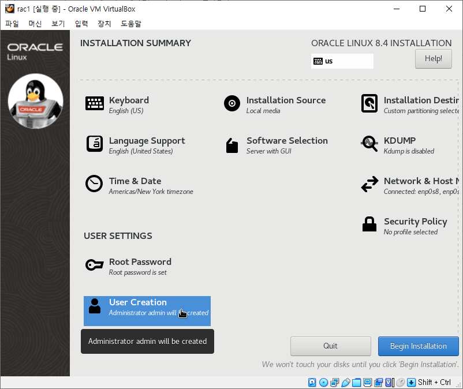
Task: Open Time & Date settings title
Action: [x=135, y=181]
